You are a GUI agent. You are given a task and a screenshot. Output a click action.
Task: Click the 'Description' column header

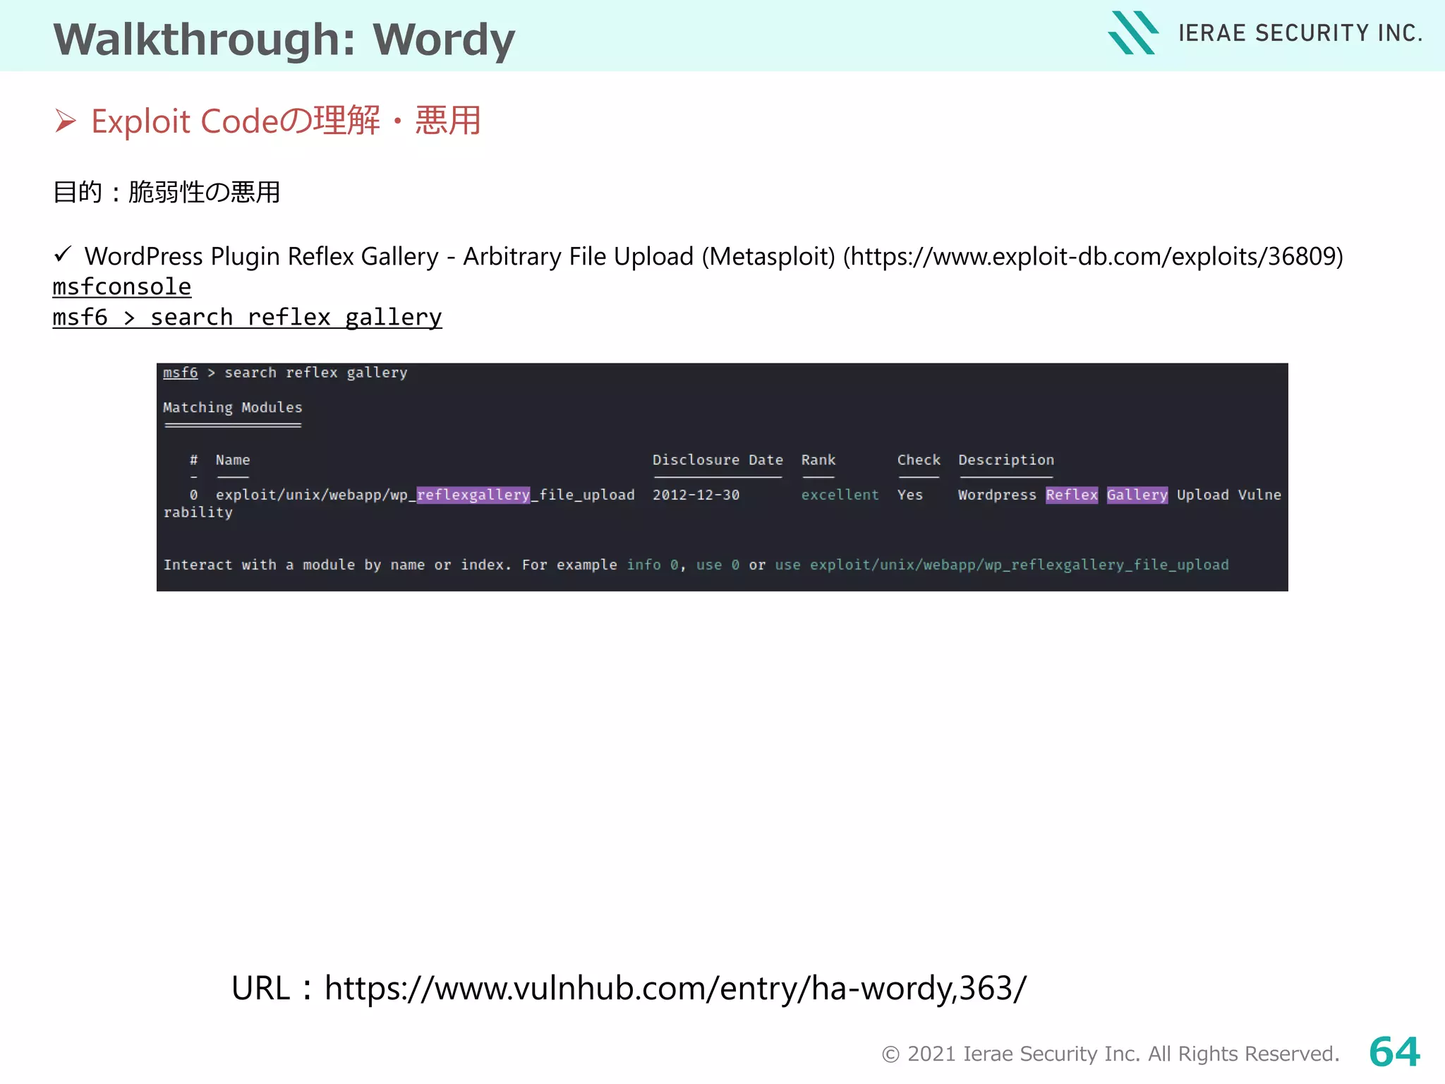pyautogui.click(x=1006, y=460)
